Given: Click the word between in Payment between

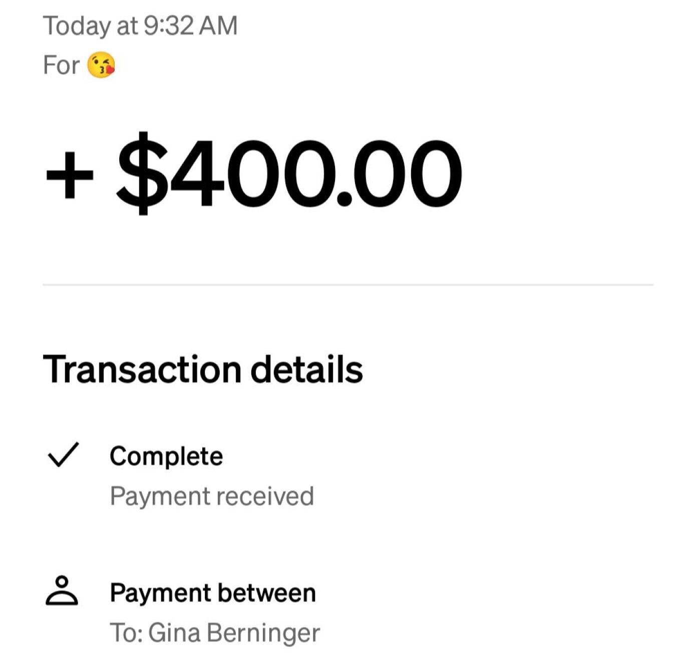Looking at the screenshot, I should tap(267, 593).
